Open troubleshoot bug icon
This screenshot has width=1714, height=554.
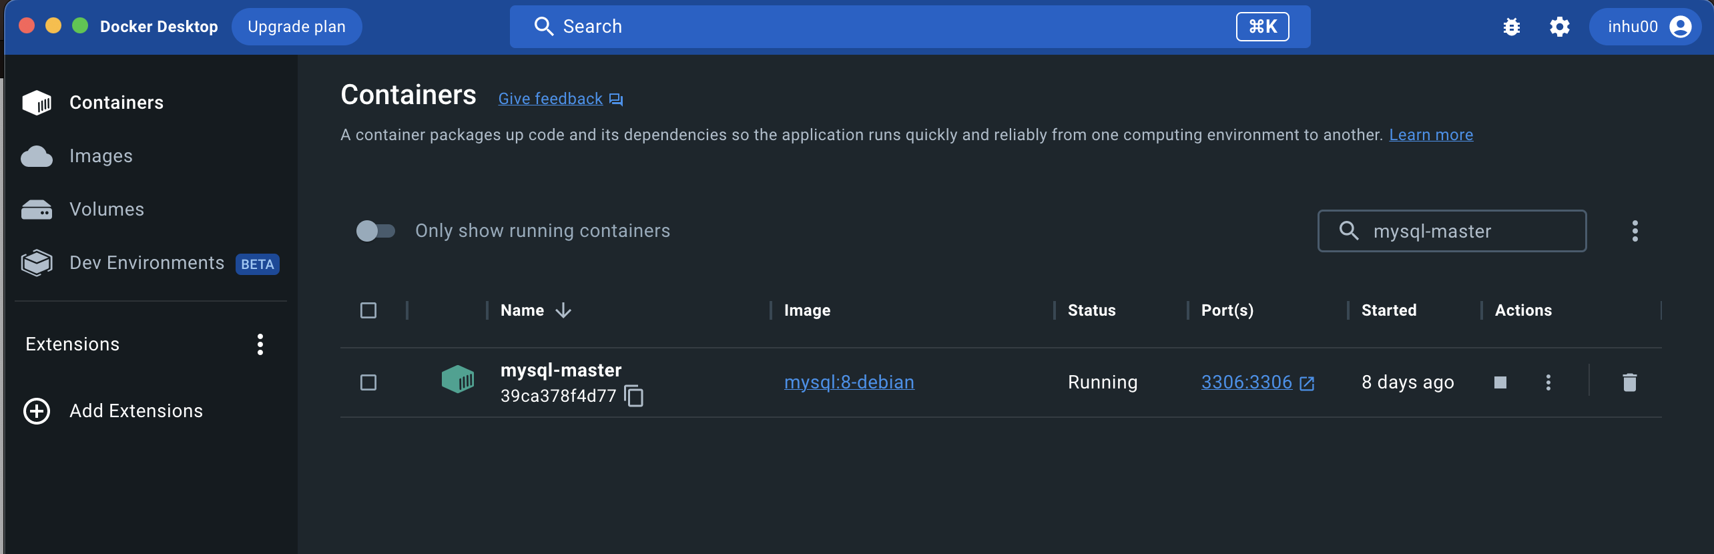[x=1512, y=27]
